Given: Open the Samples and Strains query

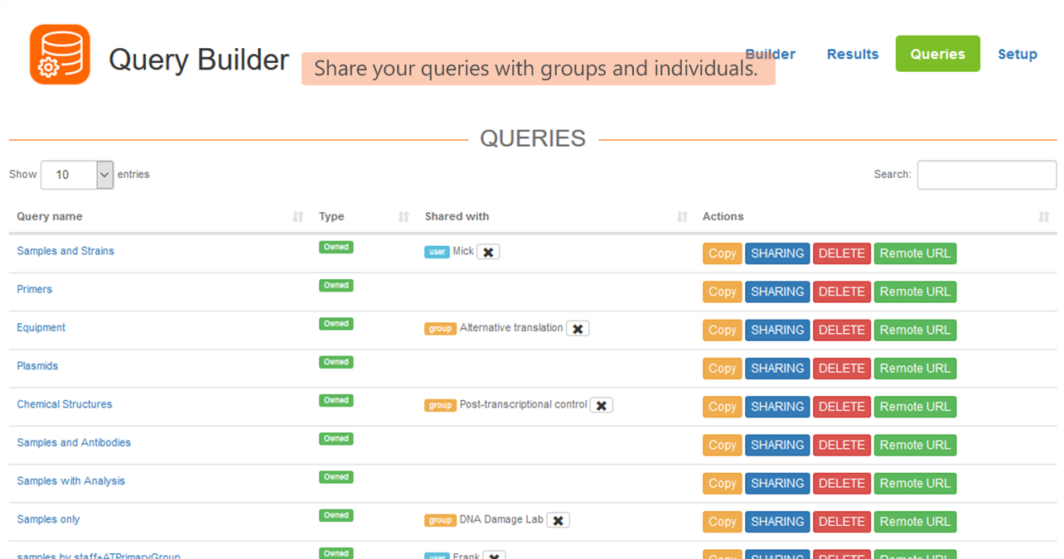Looking at the screenshot, I should 65,251.
